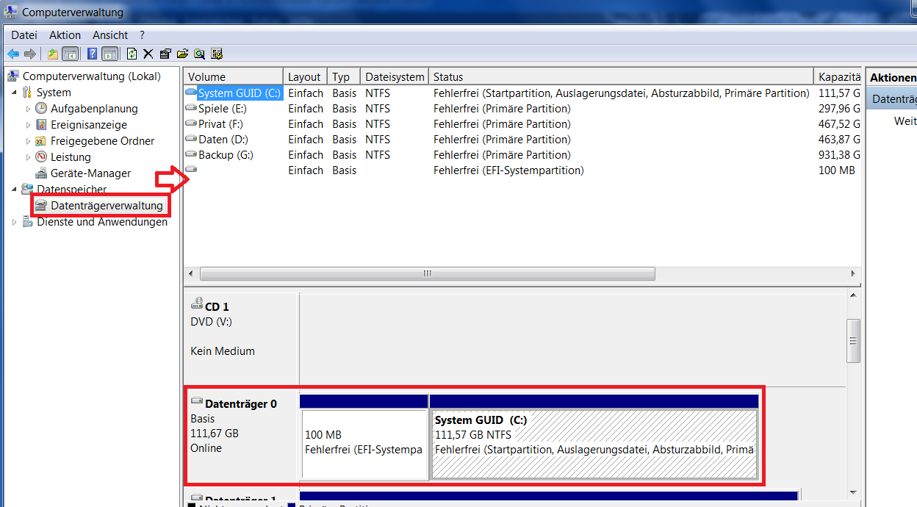
Task: Sort by the Layout column header
Action: 305,76
